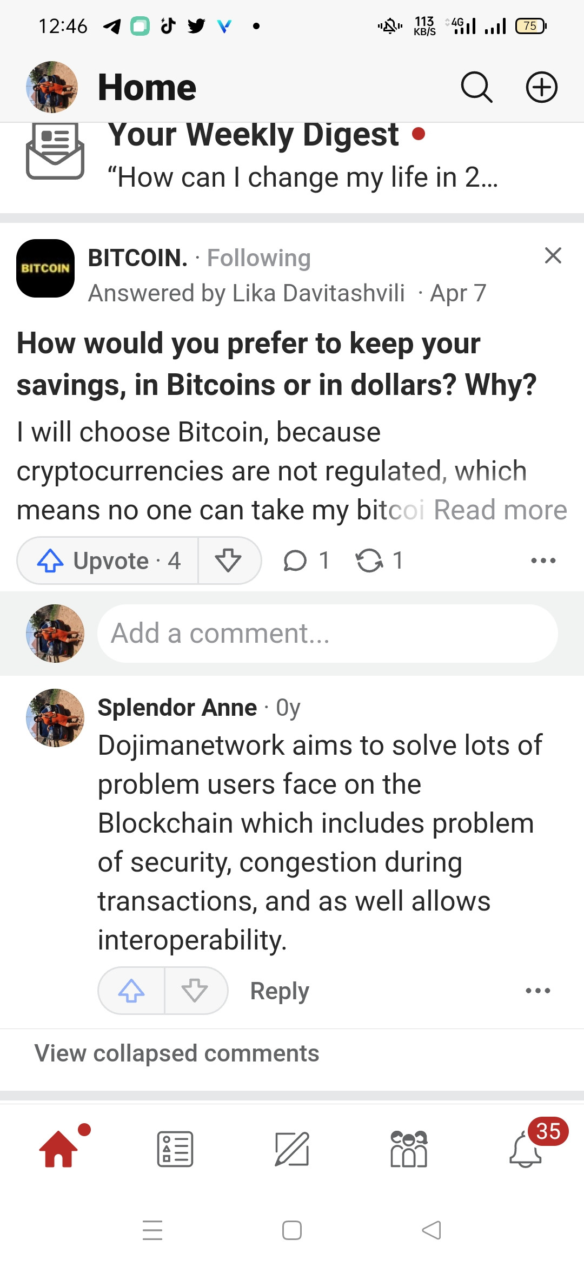Open the Following feed tab in the bottom bar
The height and width of the screenshot is (1266, 584).
pyautogui.click(x=175, y=1149)
